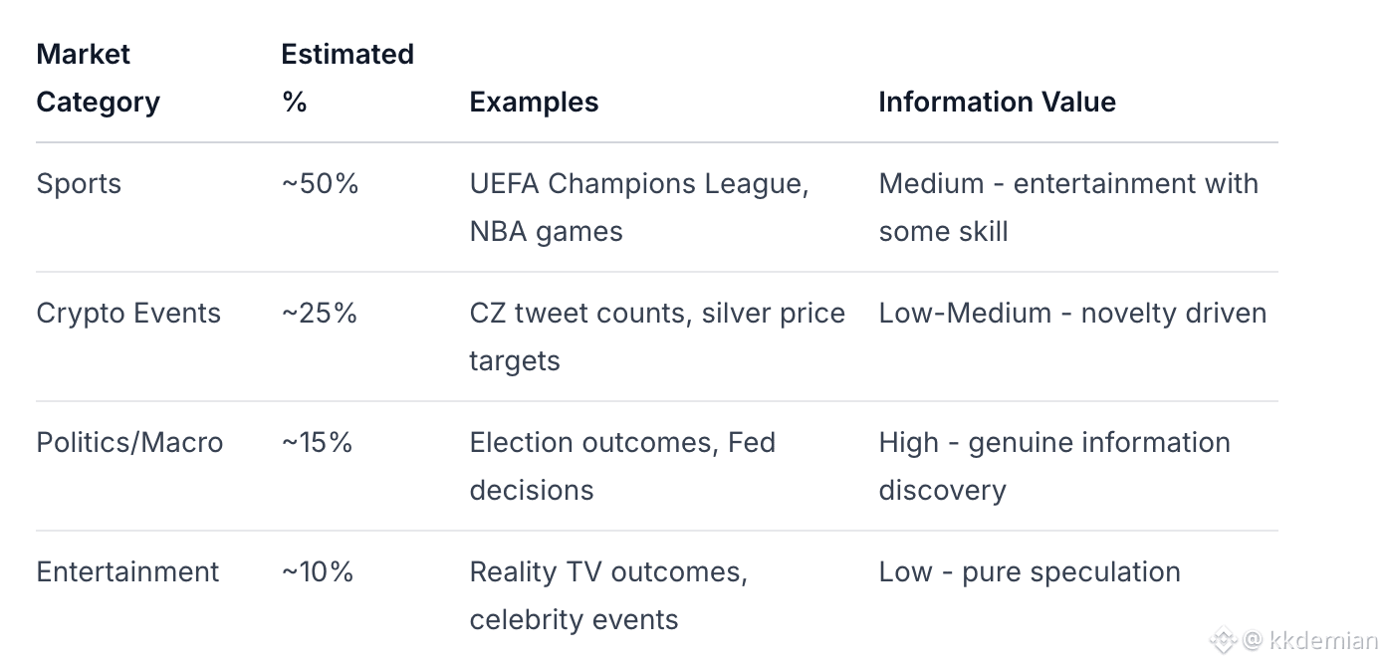Click the Sports row label
The width and height of the screenshot is (1386, 665).
point(79,183)
